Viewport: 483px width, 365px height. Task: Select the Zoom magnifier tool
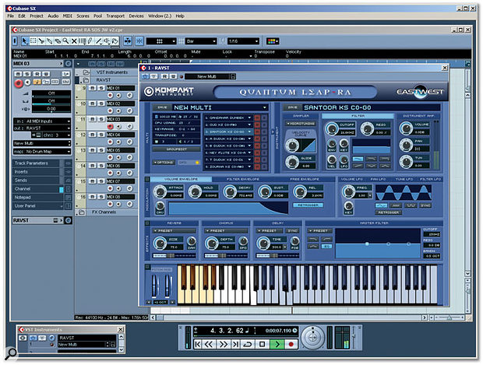click(65, 41)
